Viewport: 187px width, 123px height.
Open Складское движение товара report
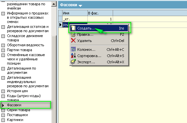click(x=25, y=38)
